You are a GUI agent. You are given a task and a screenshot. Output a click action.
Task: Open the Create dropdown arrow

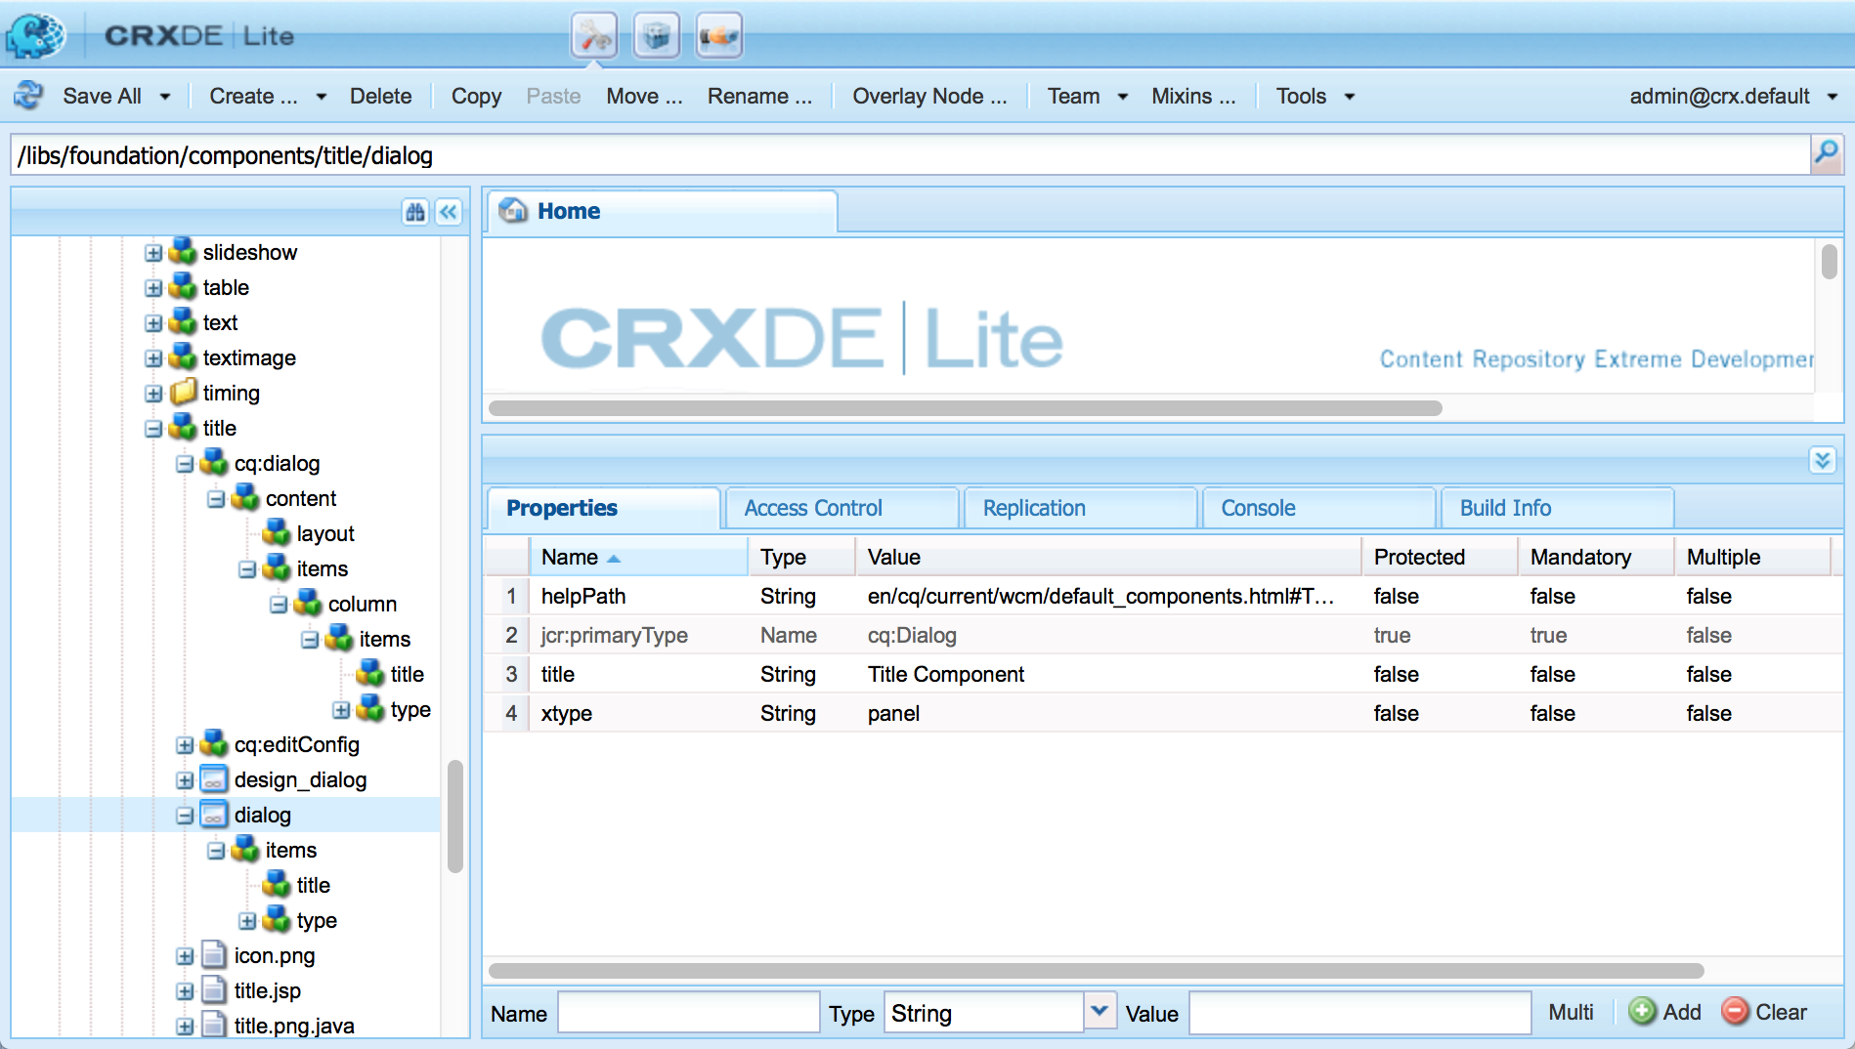(322, 97)
